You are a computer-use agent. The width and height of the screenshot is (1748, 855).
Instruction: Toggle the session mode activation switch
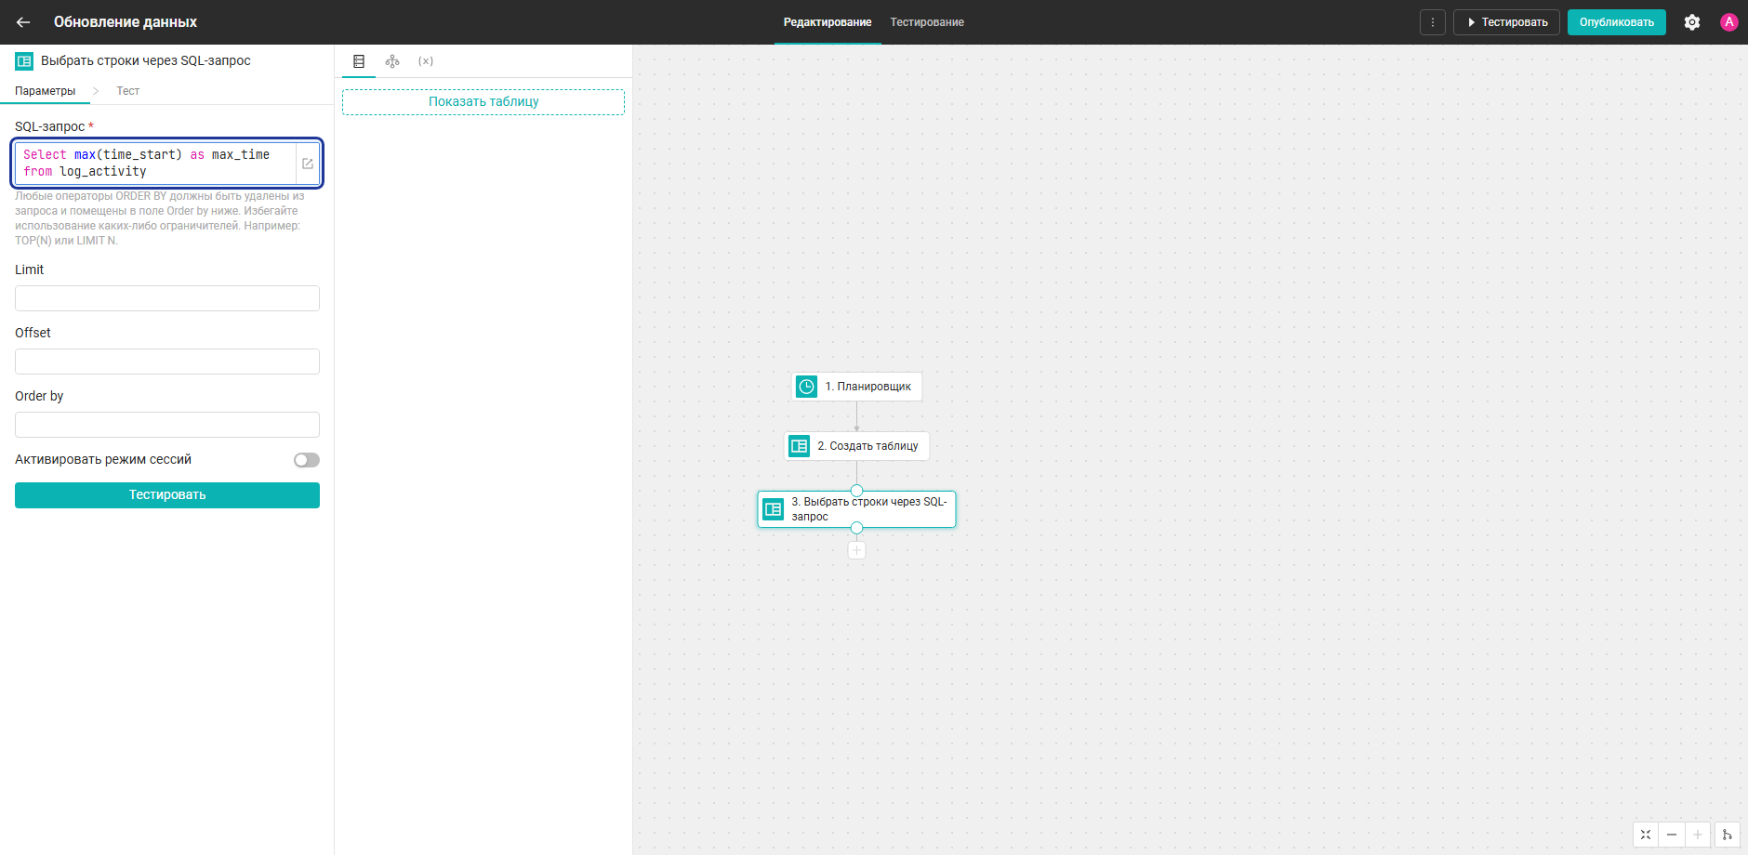pos(307,460)
